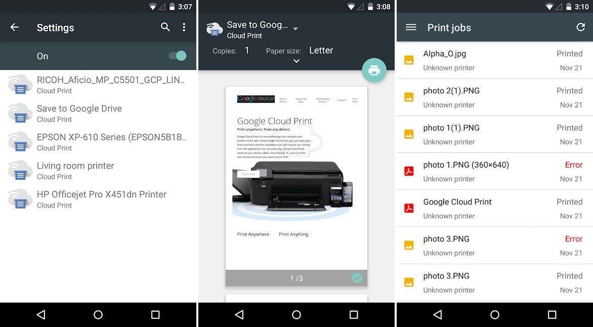Tap the teal print floating button
The height and width of the screenshot is (327, 593).
coord(374,70)
